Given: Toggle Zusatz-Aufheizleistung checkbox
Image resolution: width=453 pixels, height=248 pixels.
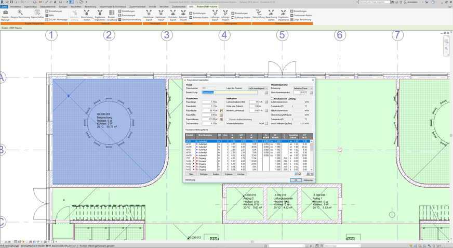Looking at the screenshot, I should pyautogui.click(x=228, y=120).
